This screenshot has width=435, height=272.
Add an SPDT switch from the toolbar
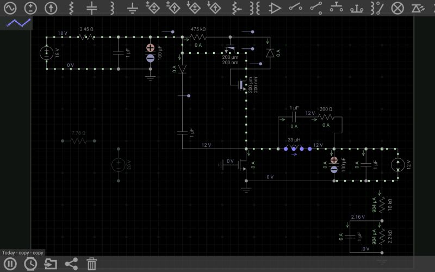316,8
